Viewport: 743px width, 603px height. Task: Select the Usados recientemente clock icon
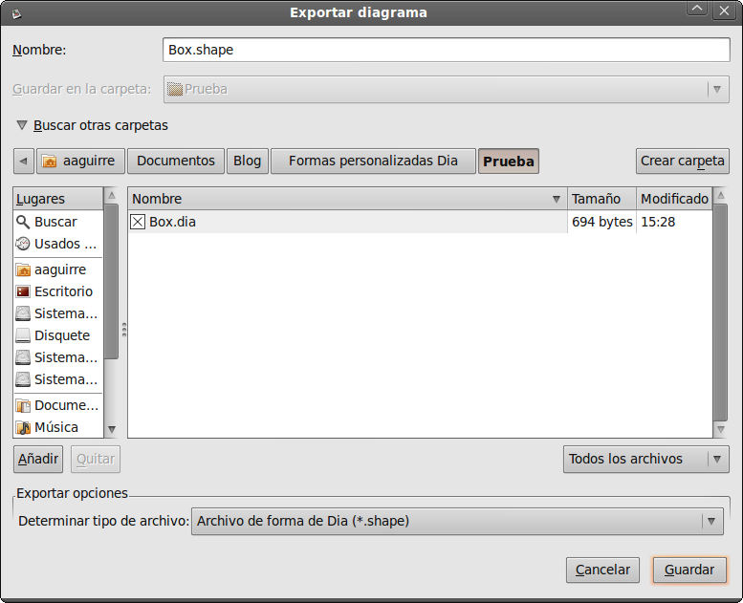click(23, 244)
